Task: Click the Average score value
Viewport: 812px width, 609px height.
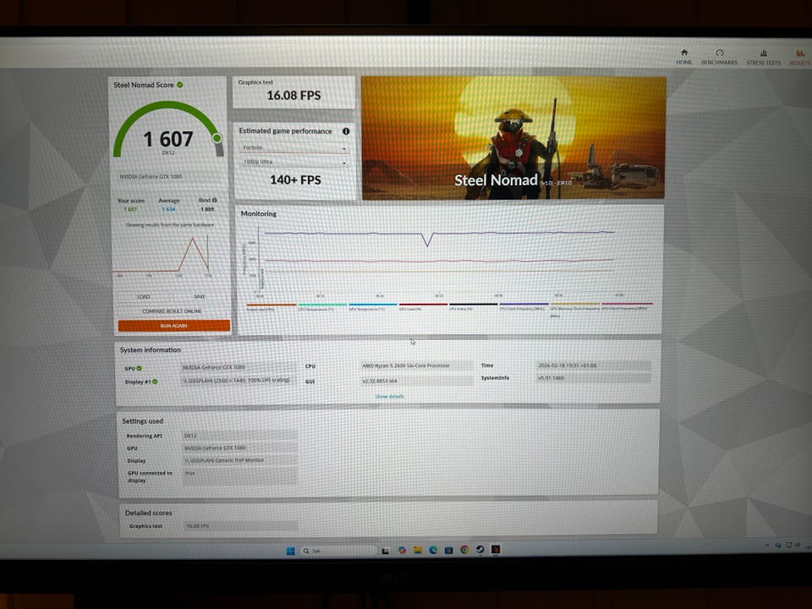Action: (169, 209)
